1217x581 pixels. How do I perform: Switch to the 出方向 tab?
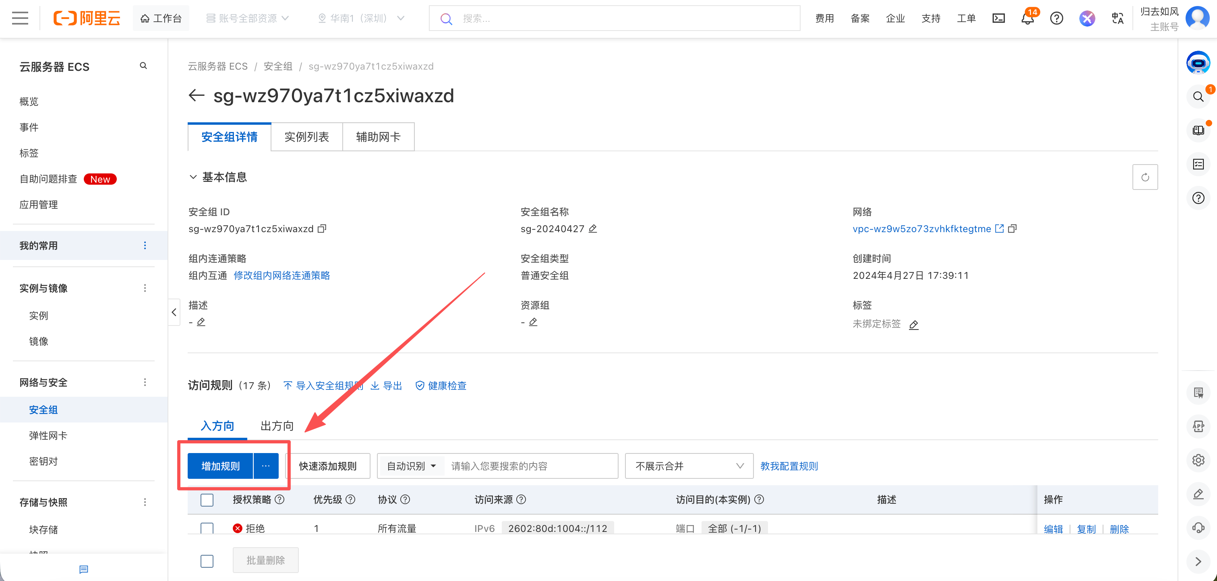(276, 426)
